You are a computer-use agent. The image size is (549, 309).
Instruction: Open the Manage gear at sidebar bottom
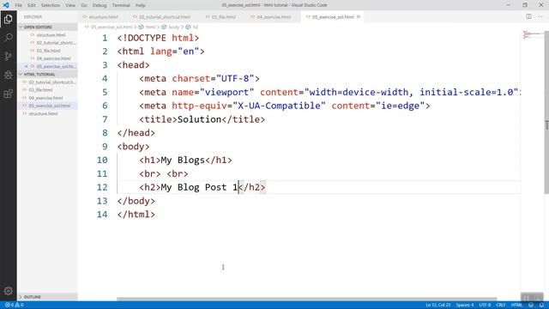(x=8, y=291)
